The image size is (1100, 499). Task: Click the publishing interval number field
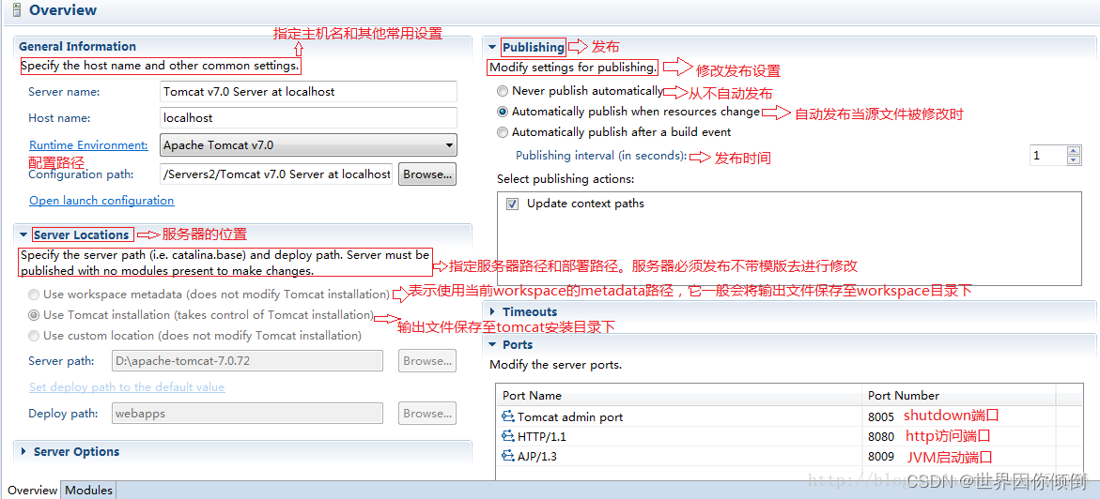coord(1048,156)
